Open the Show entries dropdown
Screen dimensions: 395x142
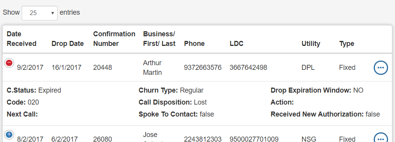coord(39,13)
